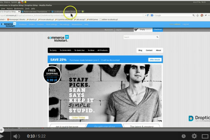Click the browser URL address bar
The height and width of the screenshot is (140, 210).
[x=71, y=15]
